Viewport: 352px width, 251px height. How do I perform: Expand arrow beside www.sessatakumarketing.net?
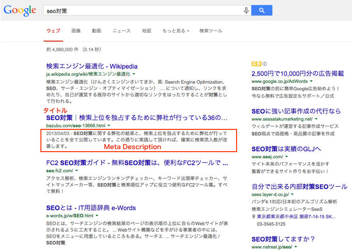click(316, 119)
